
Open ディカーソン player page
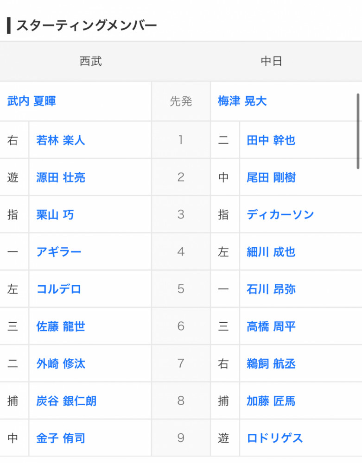(280, 215)
